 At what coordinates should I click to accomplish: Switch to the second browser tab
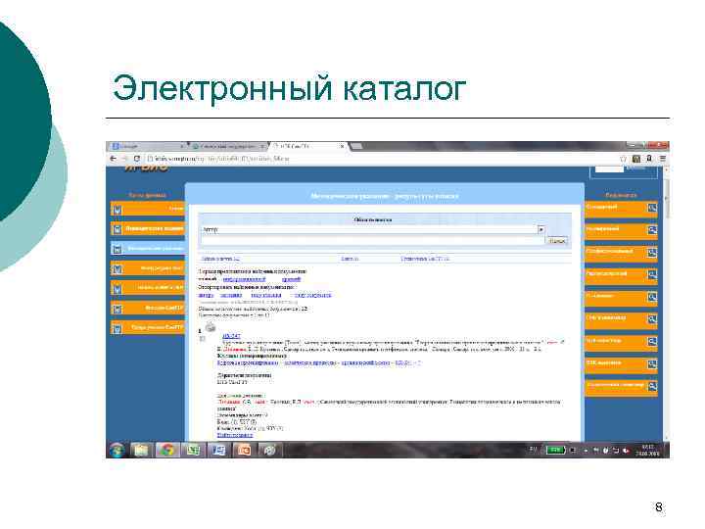click(227, 146)
